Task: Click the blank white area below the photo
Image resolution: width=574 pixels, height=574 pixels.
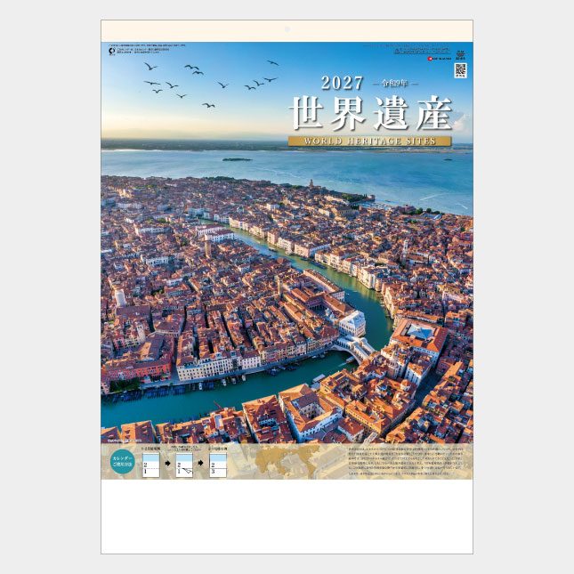Action: point(287,516)
